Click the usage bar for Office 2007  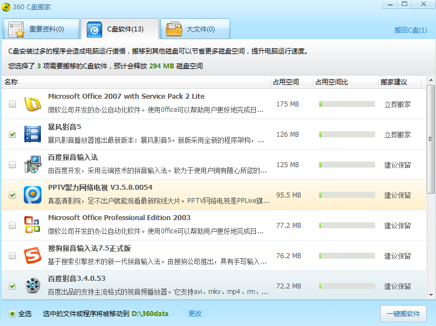(347, 104)
